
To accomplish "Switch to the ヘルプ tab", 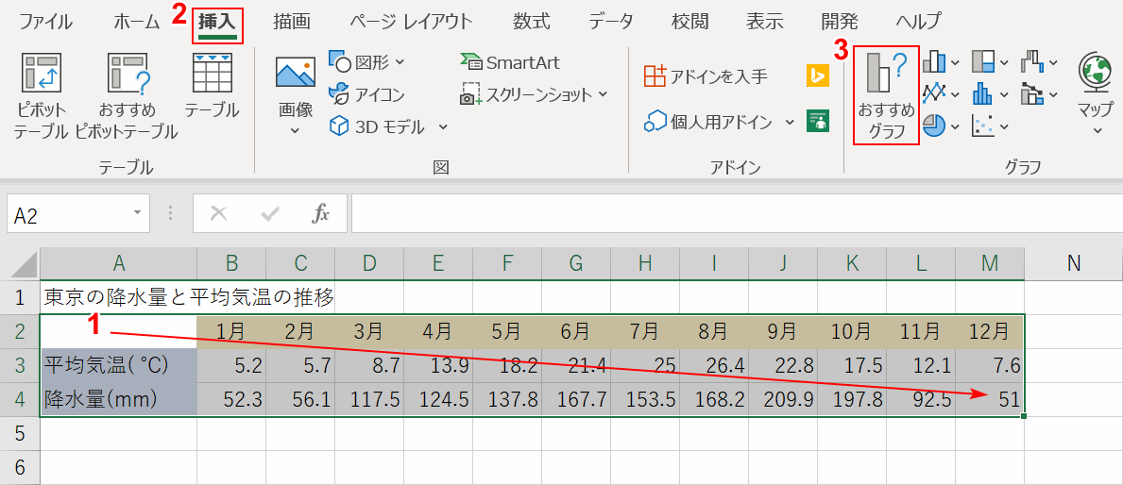I will click(x=918, y=22).
